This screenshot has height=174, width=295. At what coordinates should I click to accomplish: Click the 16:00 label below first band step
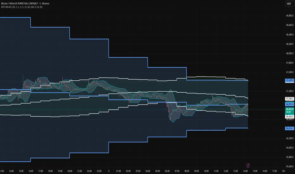tap(31, 171)
